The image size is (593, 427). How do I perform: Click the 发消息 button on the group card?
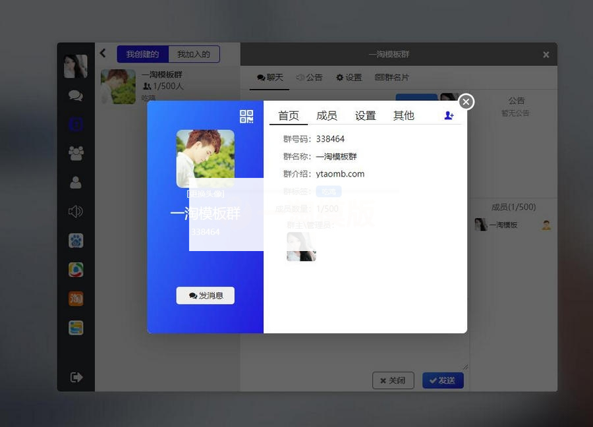[205, 295]
